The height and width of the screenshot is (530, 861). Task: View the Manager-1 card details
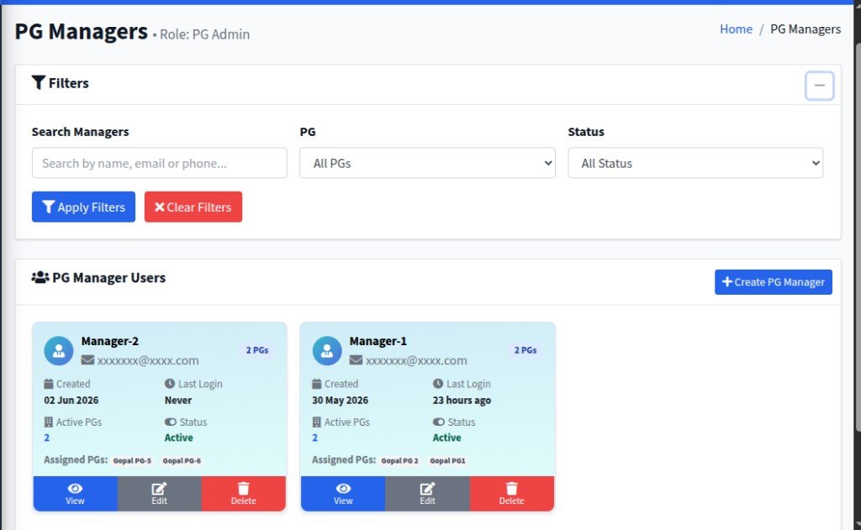343,494
